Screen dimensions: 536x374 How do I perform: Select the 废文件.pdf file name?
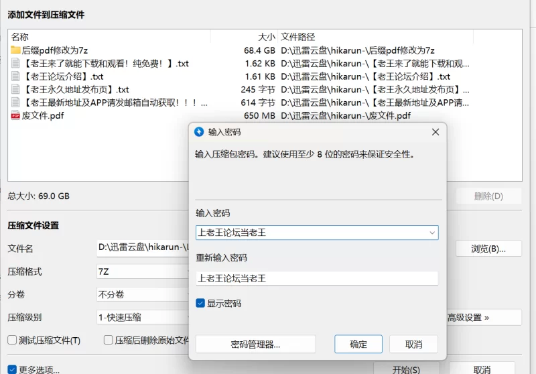43,115
